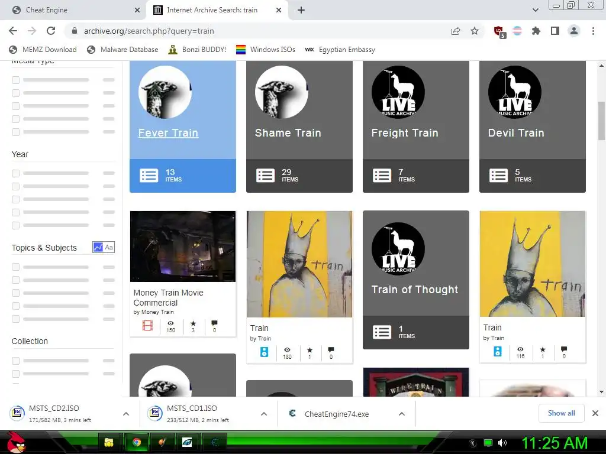
Task: Expand options for MSTS_CD2.ISO download
Action: pyautogui.click(x=126, y=414)
